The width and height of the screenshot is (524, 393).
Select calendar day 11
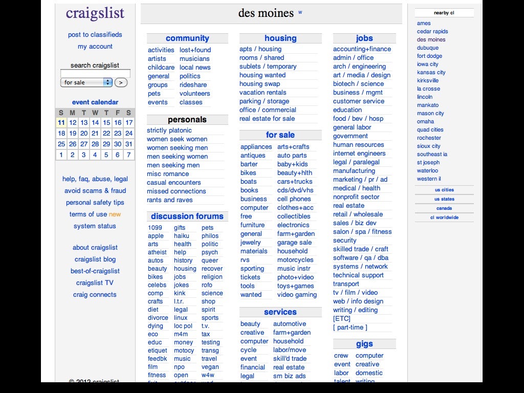pyautogui.click(x=61, y=123)
